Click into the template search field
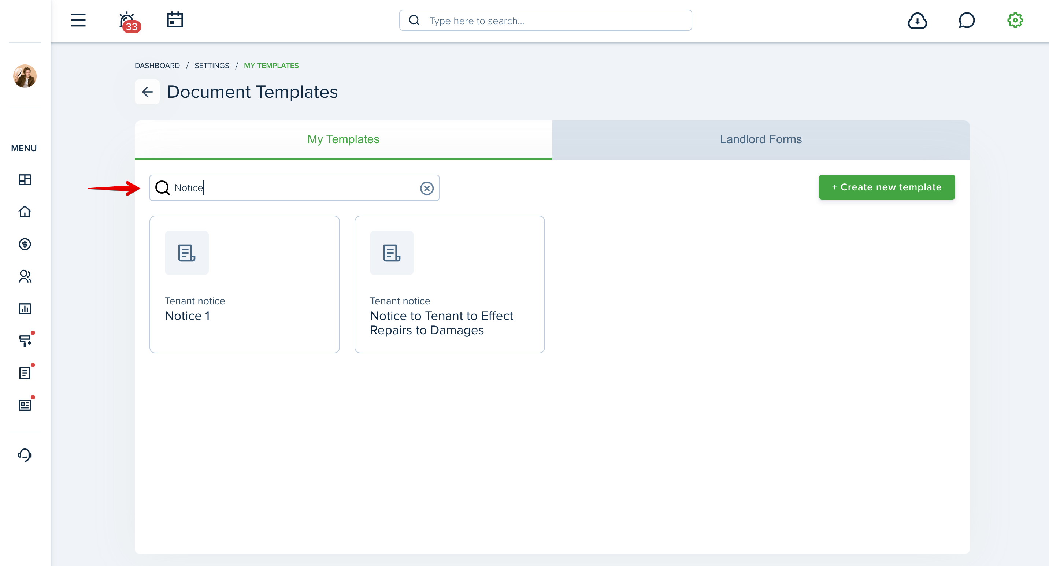This screenshot has width=1049, height=566. [294, 187]
